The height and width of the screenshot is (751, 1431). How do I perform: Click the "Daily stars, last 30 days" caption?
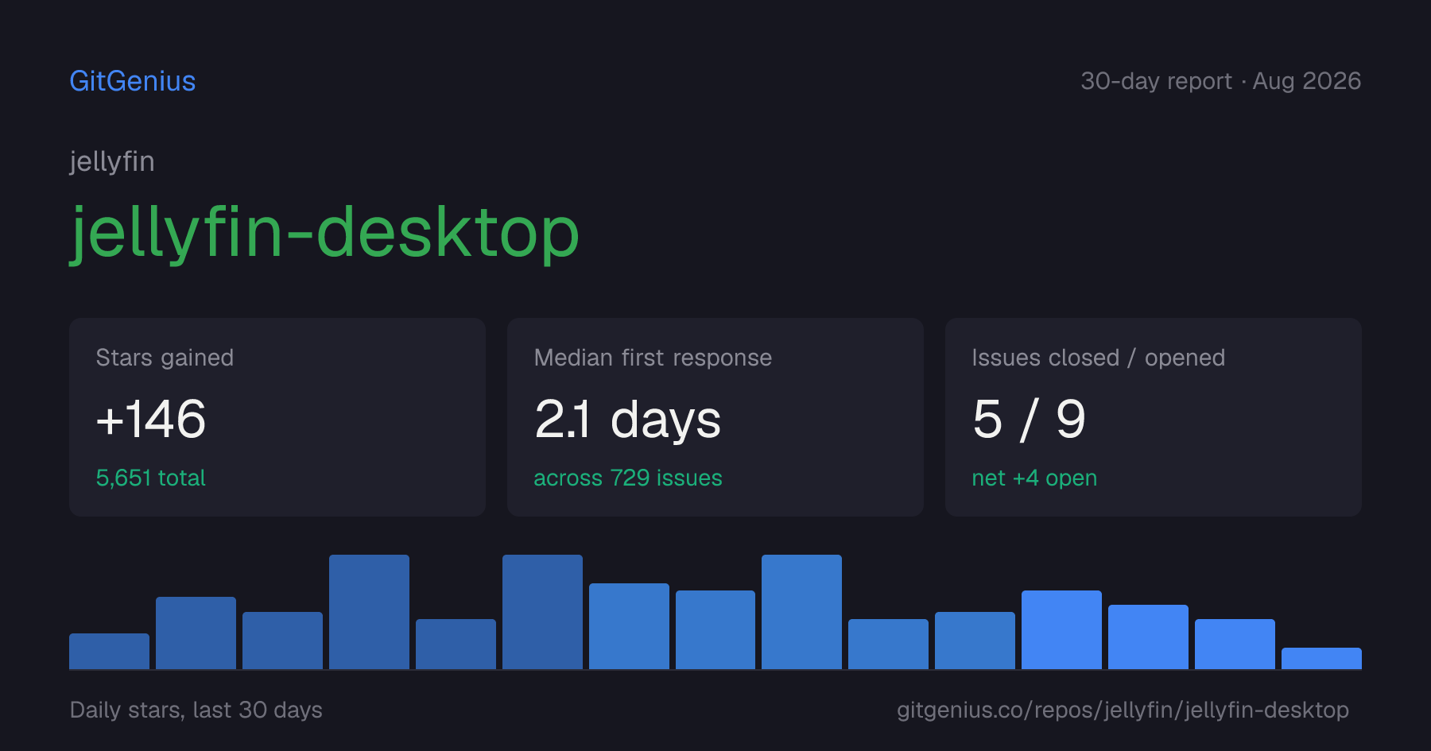click(x=196, y=710)
